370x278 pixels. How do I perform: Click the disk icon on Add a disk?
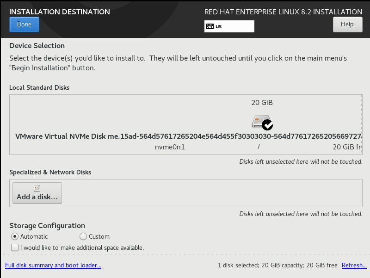point(37,188)
